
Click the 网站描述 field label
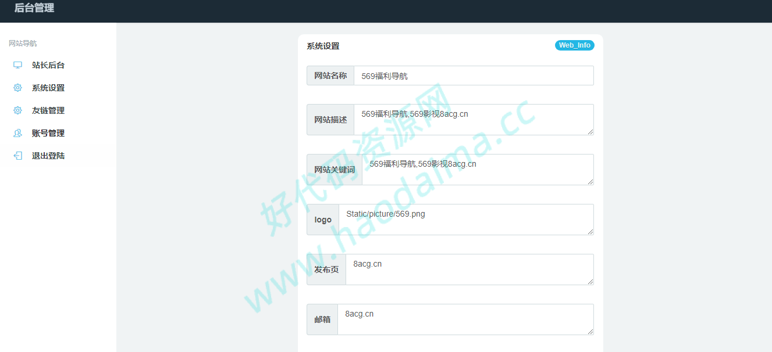[x=330, y=120]
